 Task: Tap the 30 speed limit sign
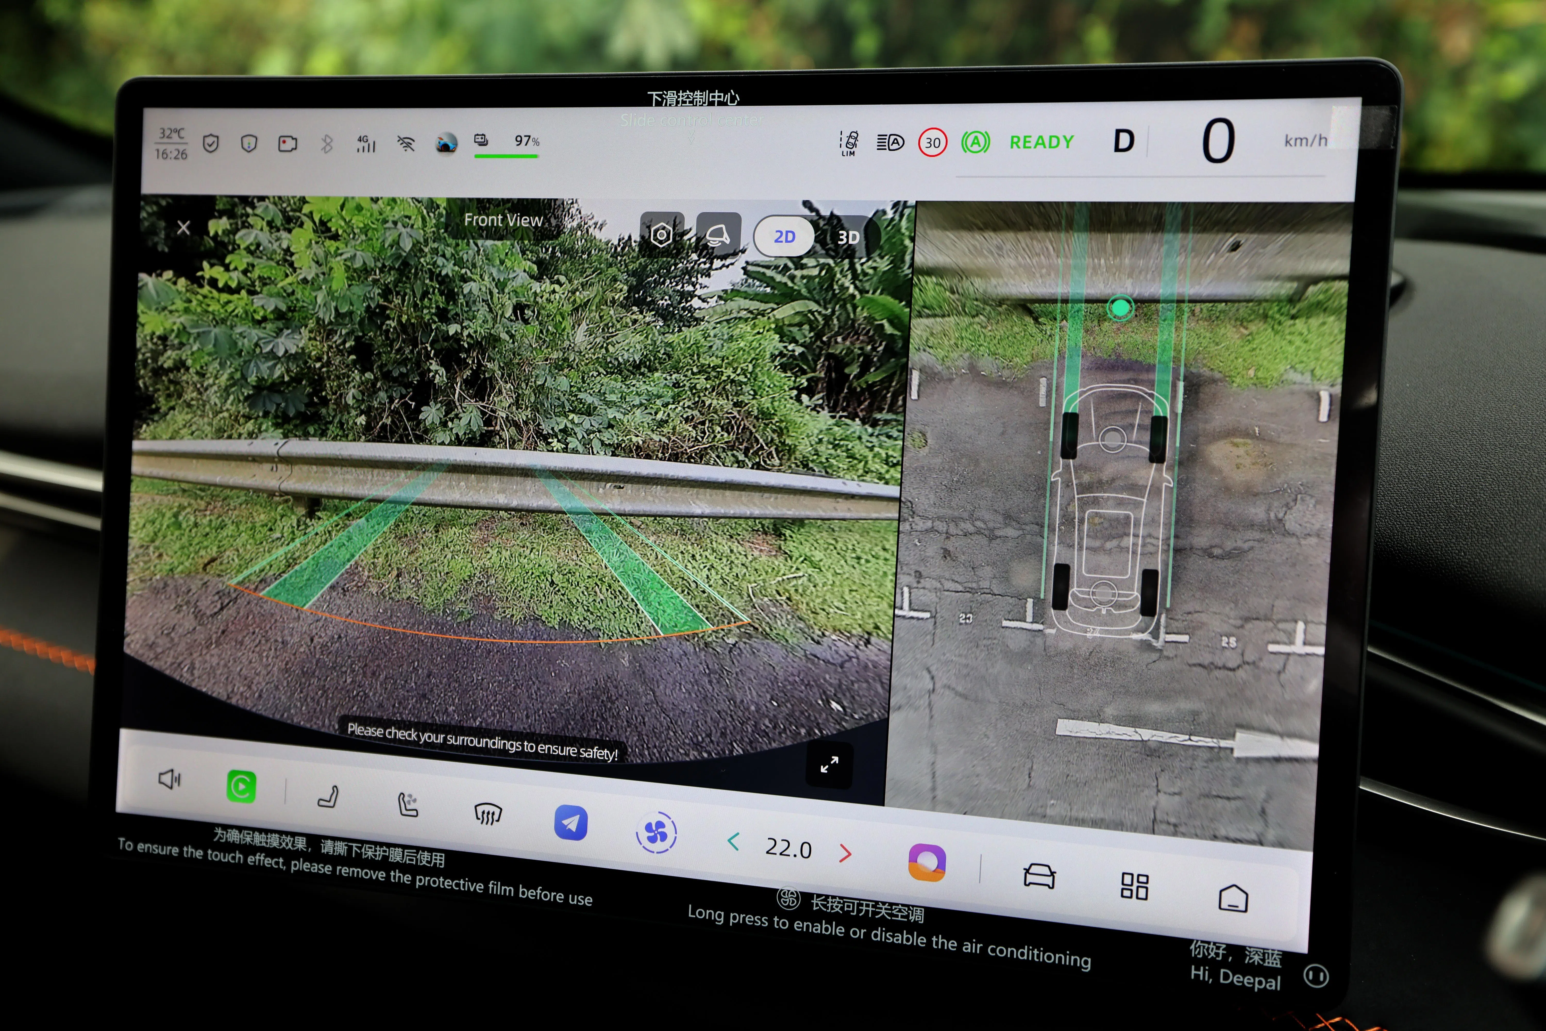tap(932, 143)
